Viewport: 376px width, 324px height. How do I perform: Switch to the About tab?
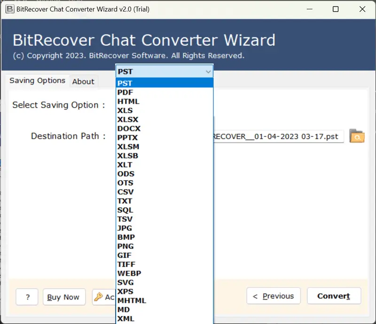click(x=83, y=81)
